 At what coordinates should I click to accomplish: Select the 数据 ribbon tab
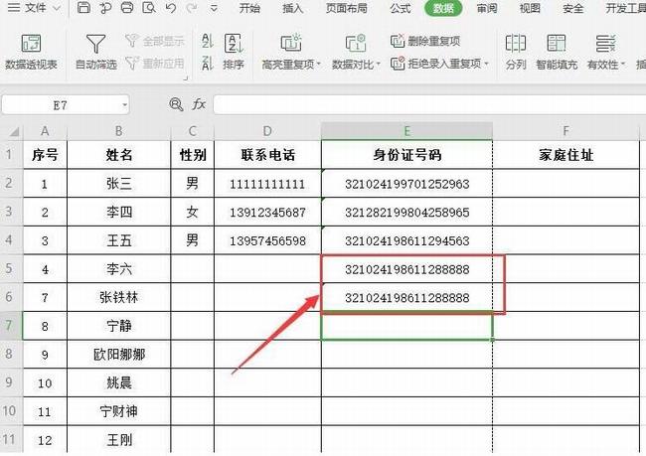click(443, 8)
